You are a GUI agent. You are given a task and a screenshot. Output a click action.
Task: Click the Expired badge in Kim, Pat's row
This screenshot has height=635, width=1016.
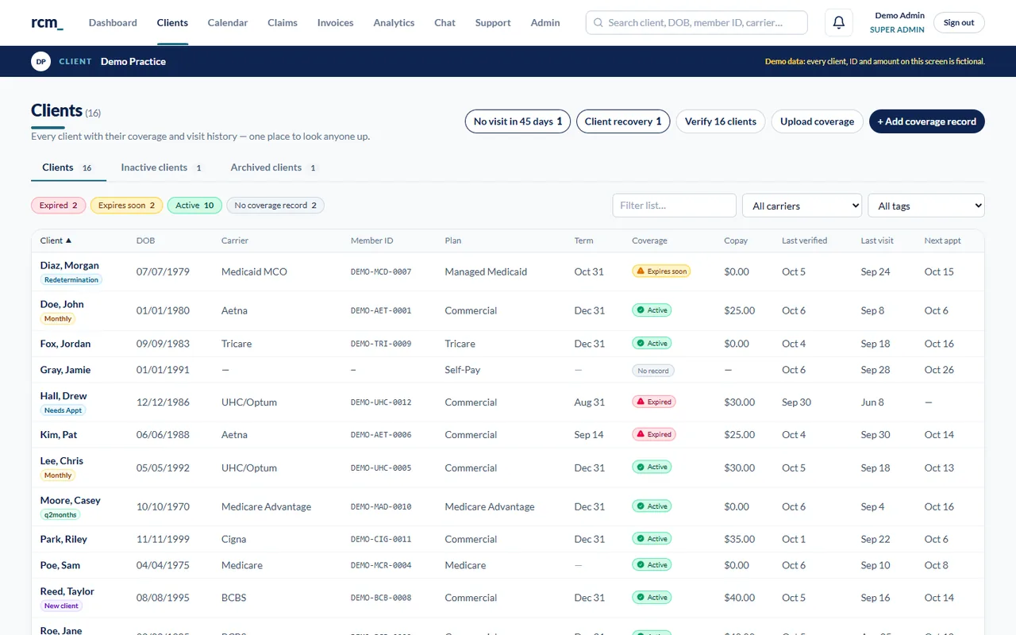tap(653, 435)
